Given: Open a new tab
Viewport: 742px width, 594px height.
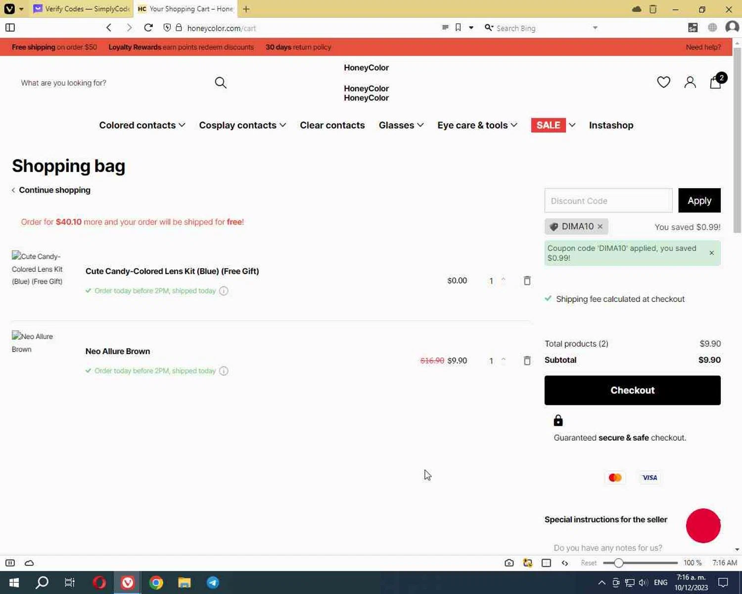Looking at the screenshot, I should tap(246, 9).
